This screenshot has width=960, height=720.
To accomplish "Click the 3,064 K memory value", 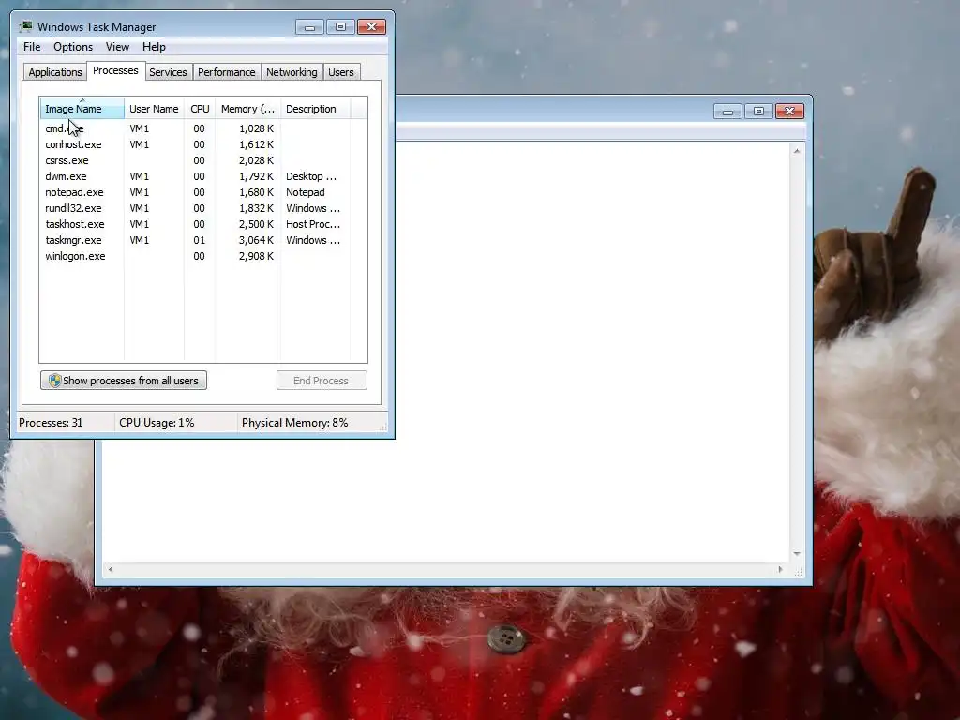I will pyautogui.click(x=256, y=240).
